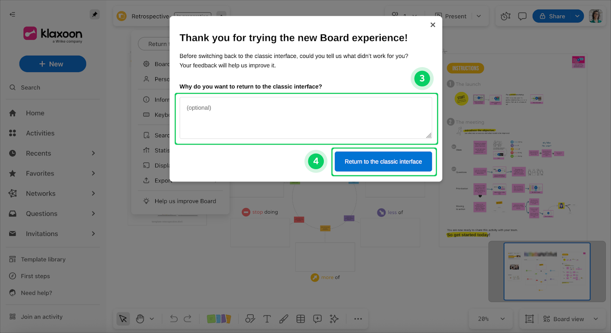611x333 pixels.
Task: Select Help us improve Board
Action: pyautogui.click(x=185, y=201)
